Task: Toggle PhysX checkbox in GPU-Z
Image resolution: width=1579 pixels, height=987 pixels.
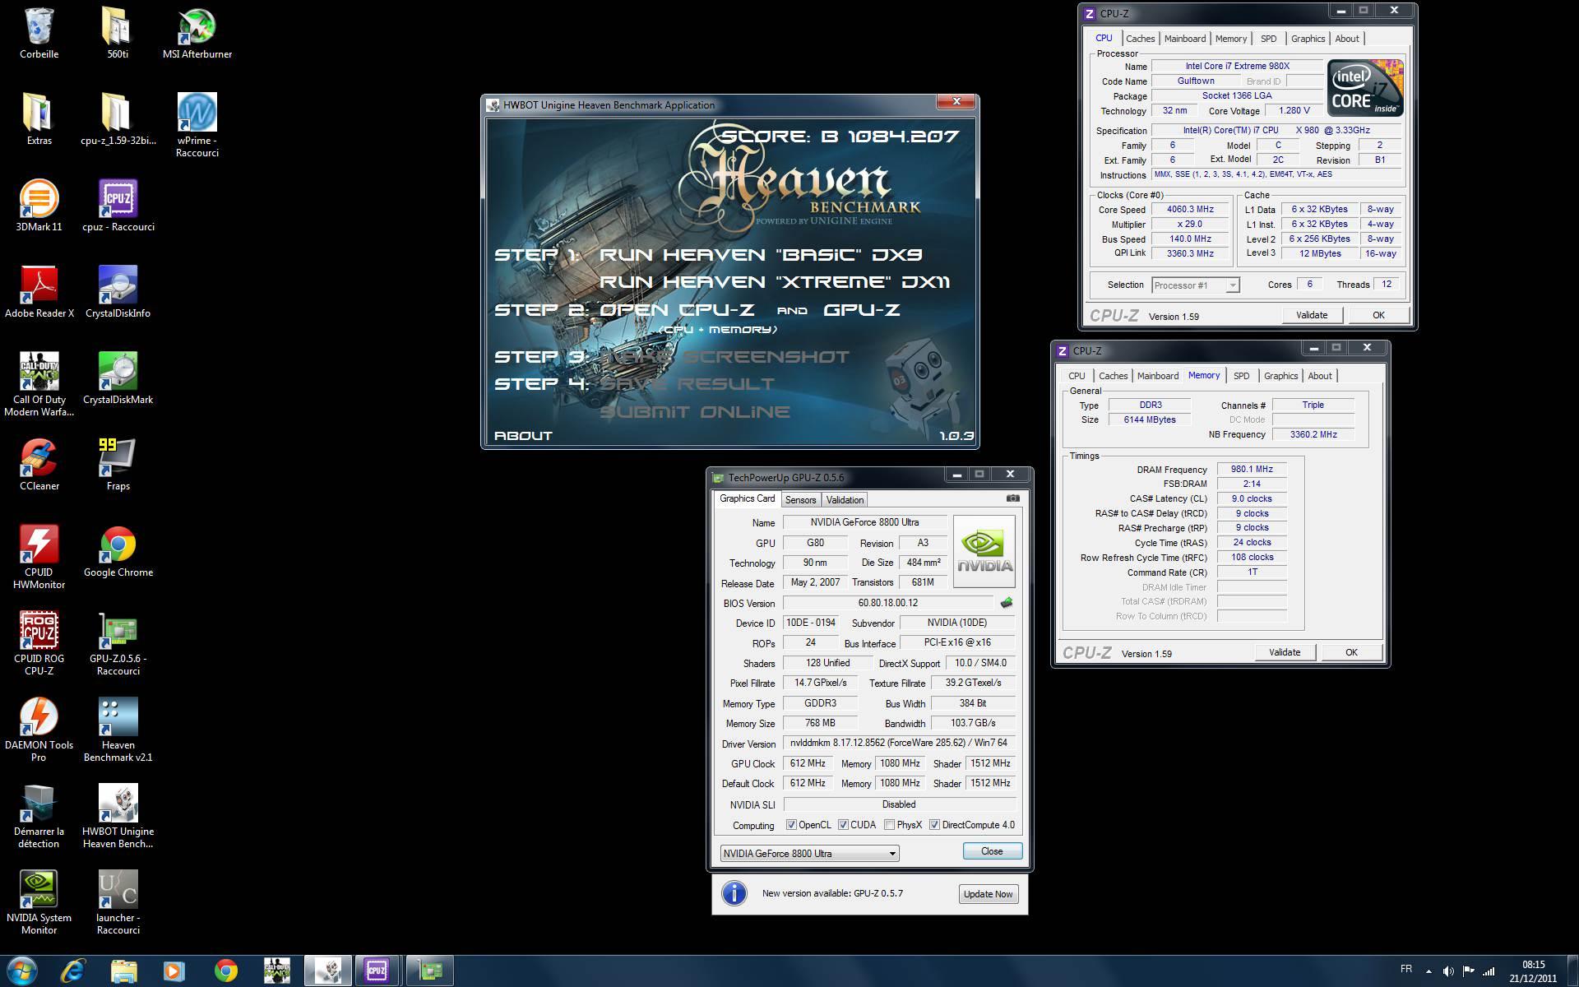Action: click(x=889, y=825)
